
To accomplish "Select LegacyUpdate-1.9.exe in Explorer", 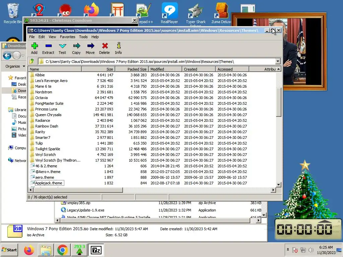I will (x=85, y=210).
